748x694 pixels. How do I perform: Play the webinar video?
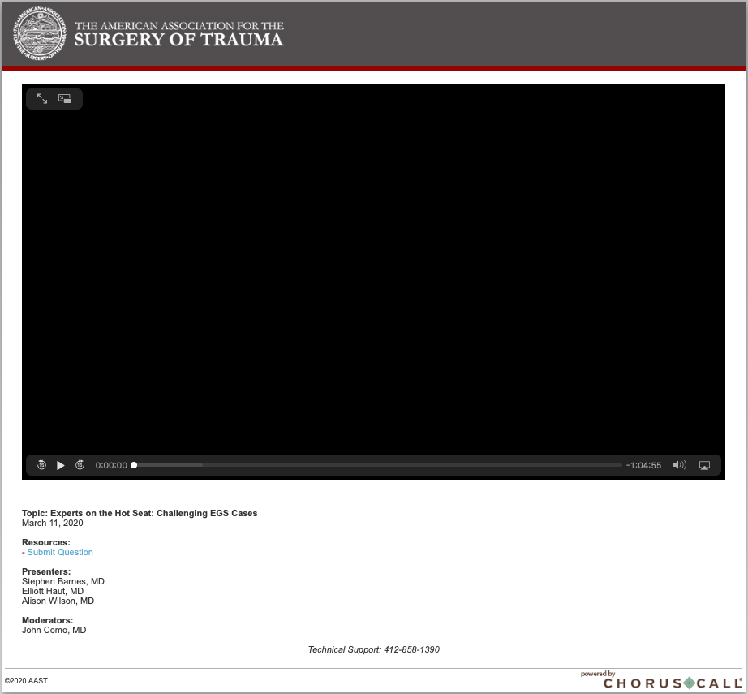(x=61, y=465)
